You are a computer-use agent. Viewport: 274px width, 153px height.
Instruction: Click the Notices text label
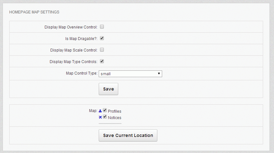[x=115, y=118]
